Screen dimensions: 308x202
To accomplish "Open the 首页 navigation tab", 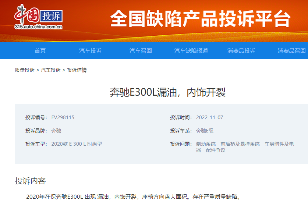I will 40,51.
